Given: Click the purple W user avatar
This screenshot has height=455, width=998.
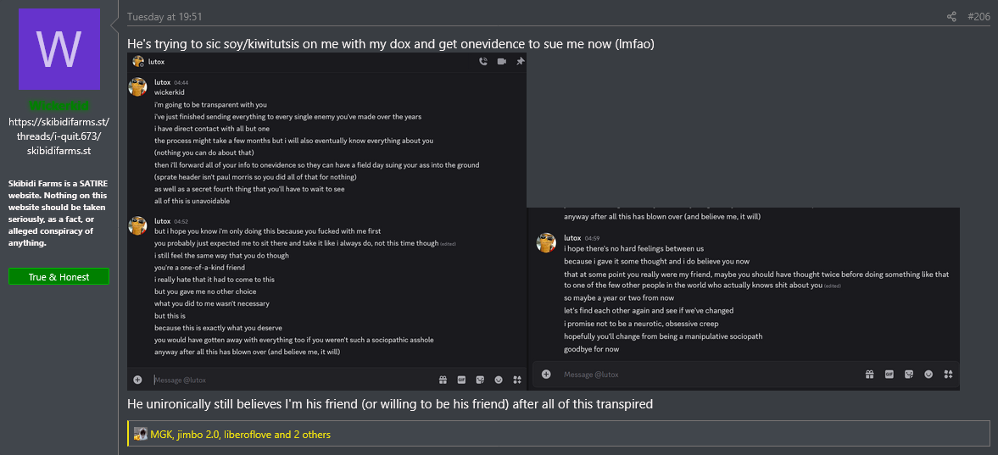Looking at the screenshot, I should [59, 49].
